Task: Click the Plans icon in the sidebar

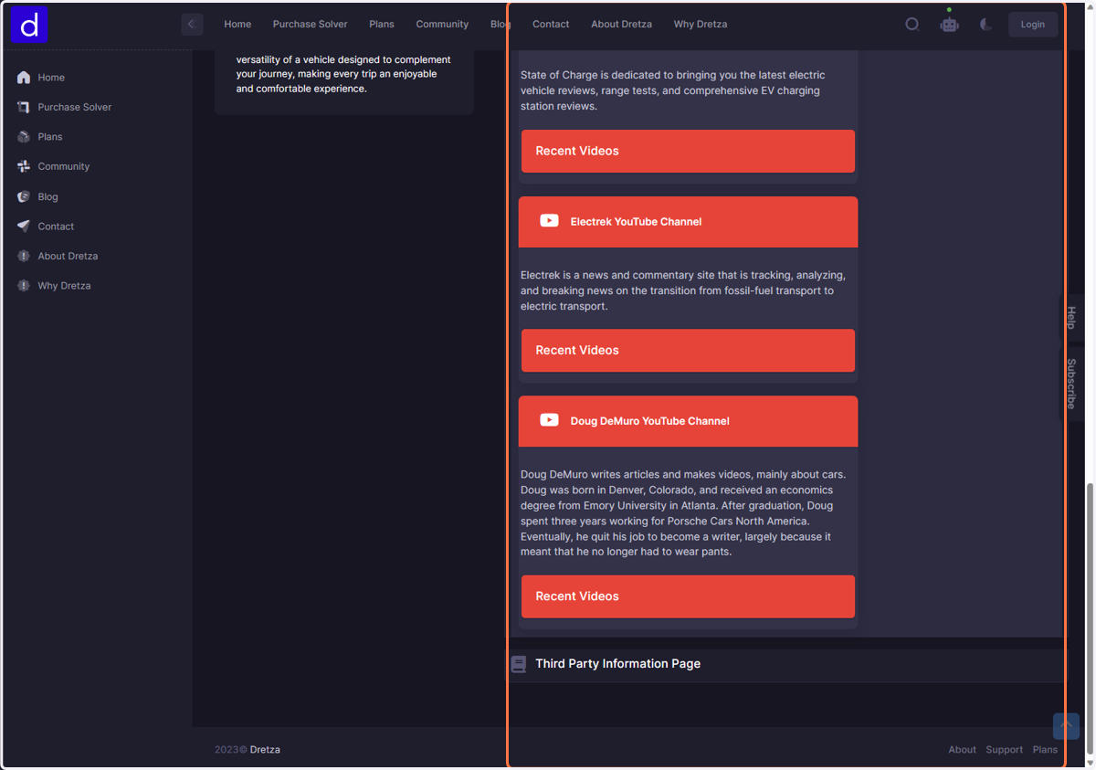Action: click(24, 137)
